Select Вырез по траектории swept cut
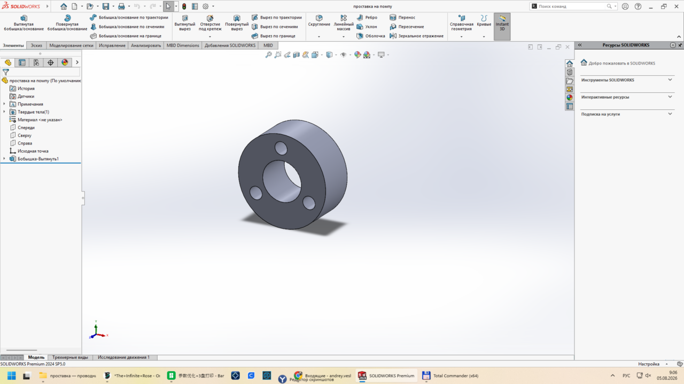The image size is (684, 384). (276, 18)
